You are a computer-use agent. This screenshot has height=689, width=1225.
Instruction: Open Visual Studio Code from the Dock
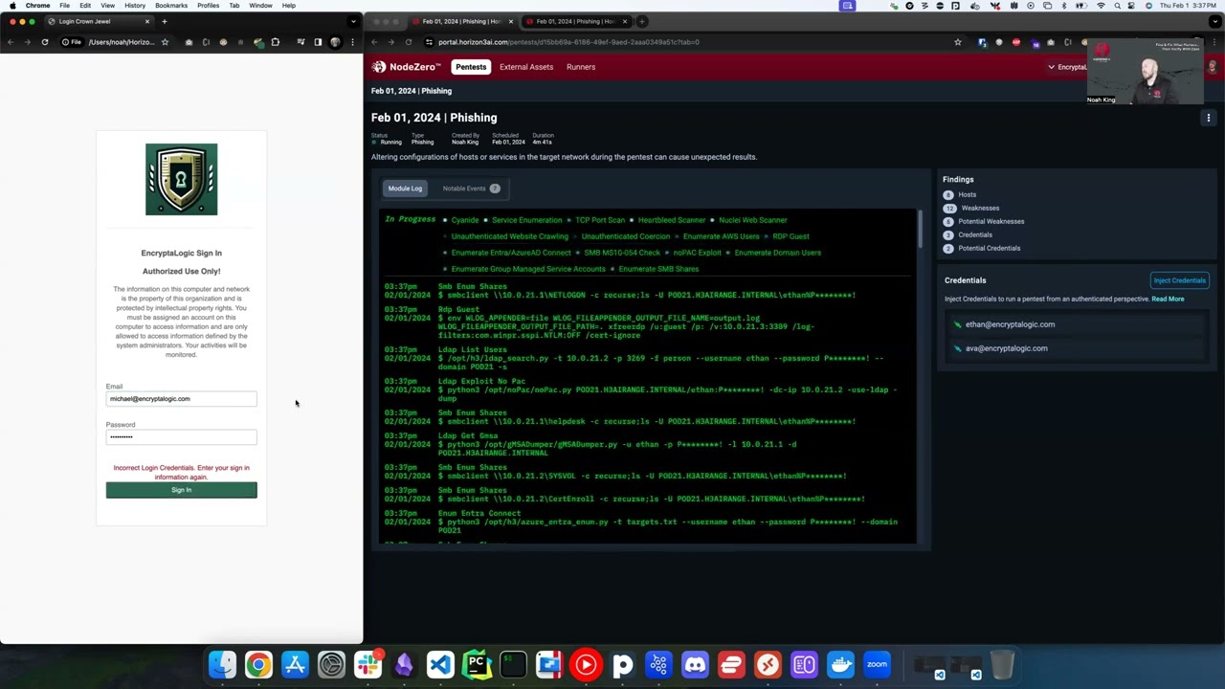pyautogui.click(x=440, y=664)
